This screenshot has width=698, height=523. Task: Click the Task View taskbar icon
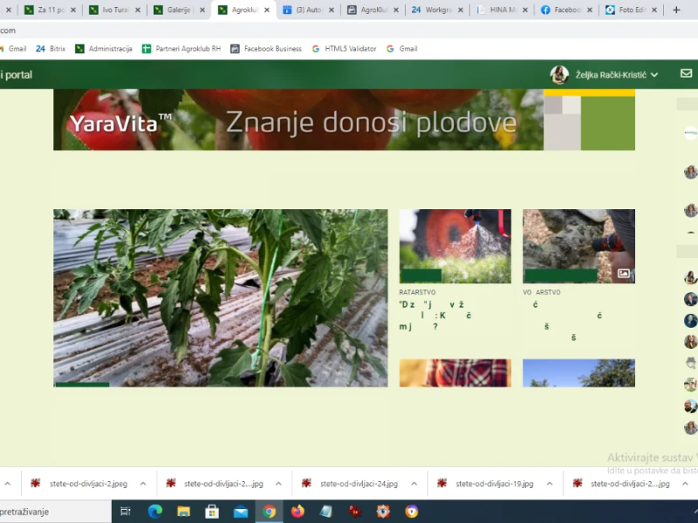tap(126, 512)
